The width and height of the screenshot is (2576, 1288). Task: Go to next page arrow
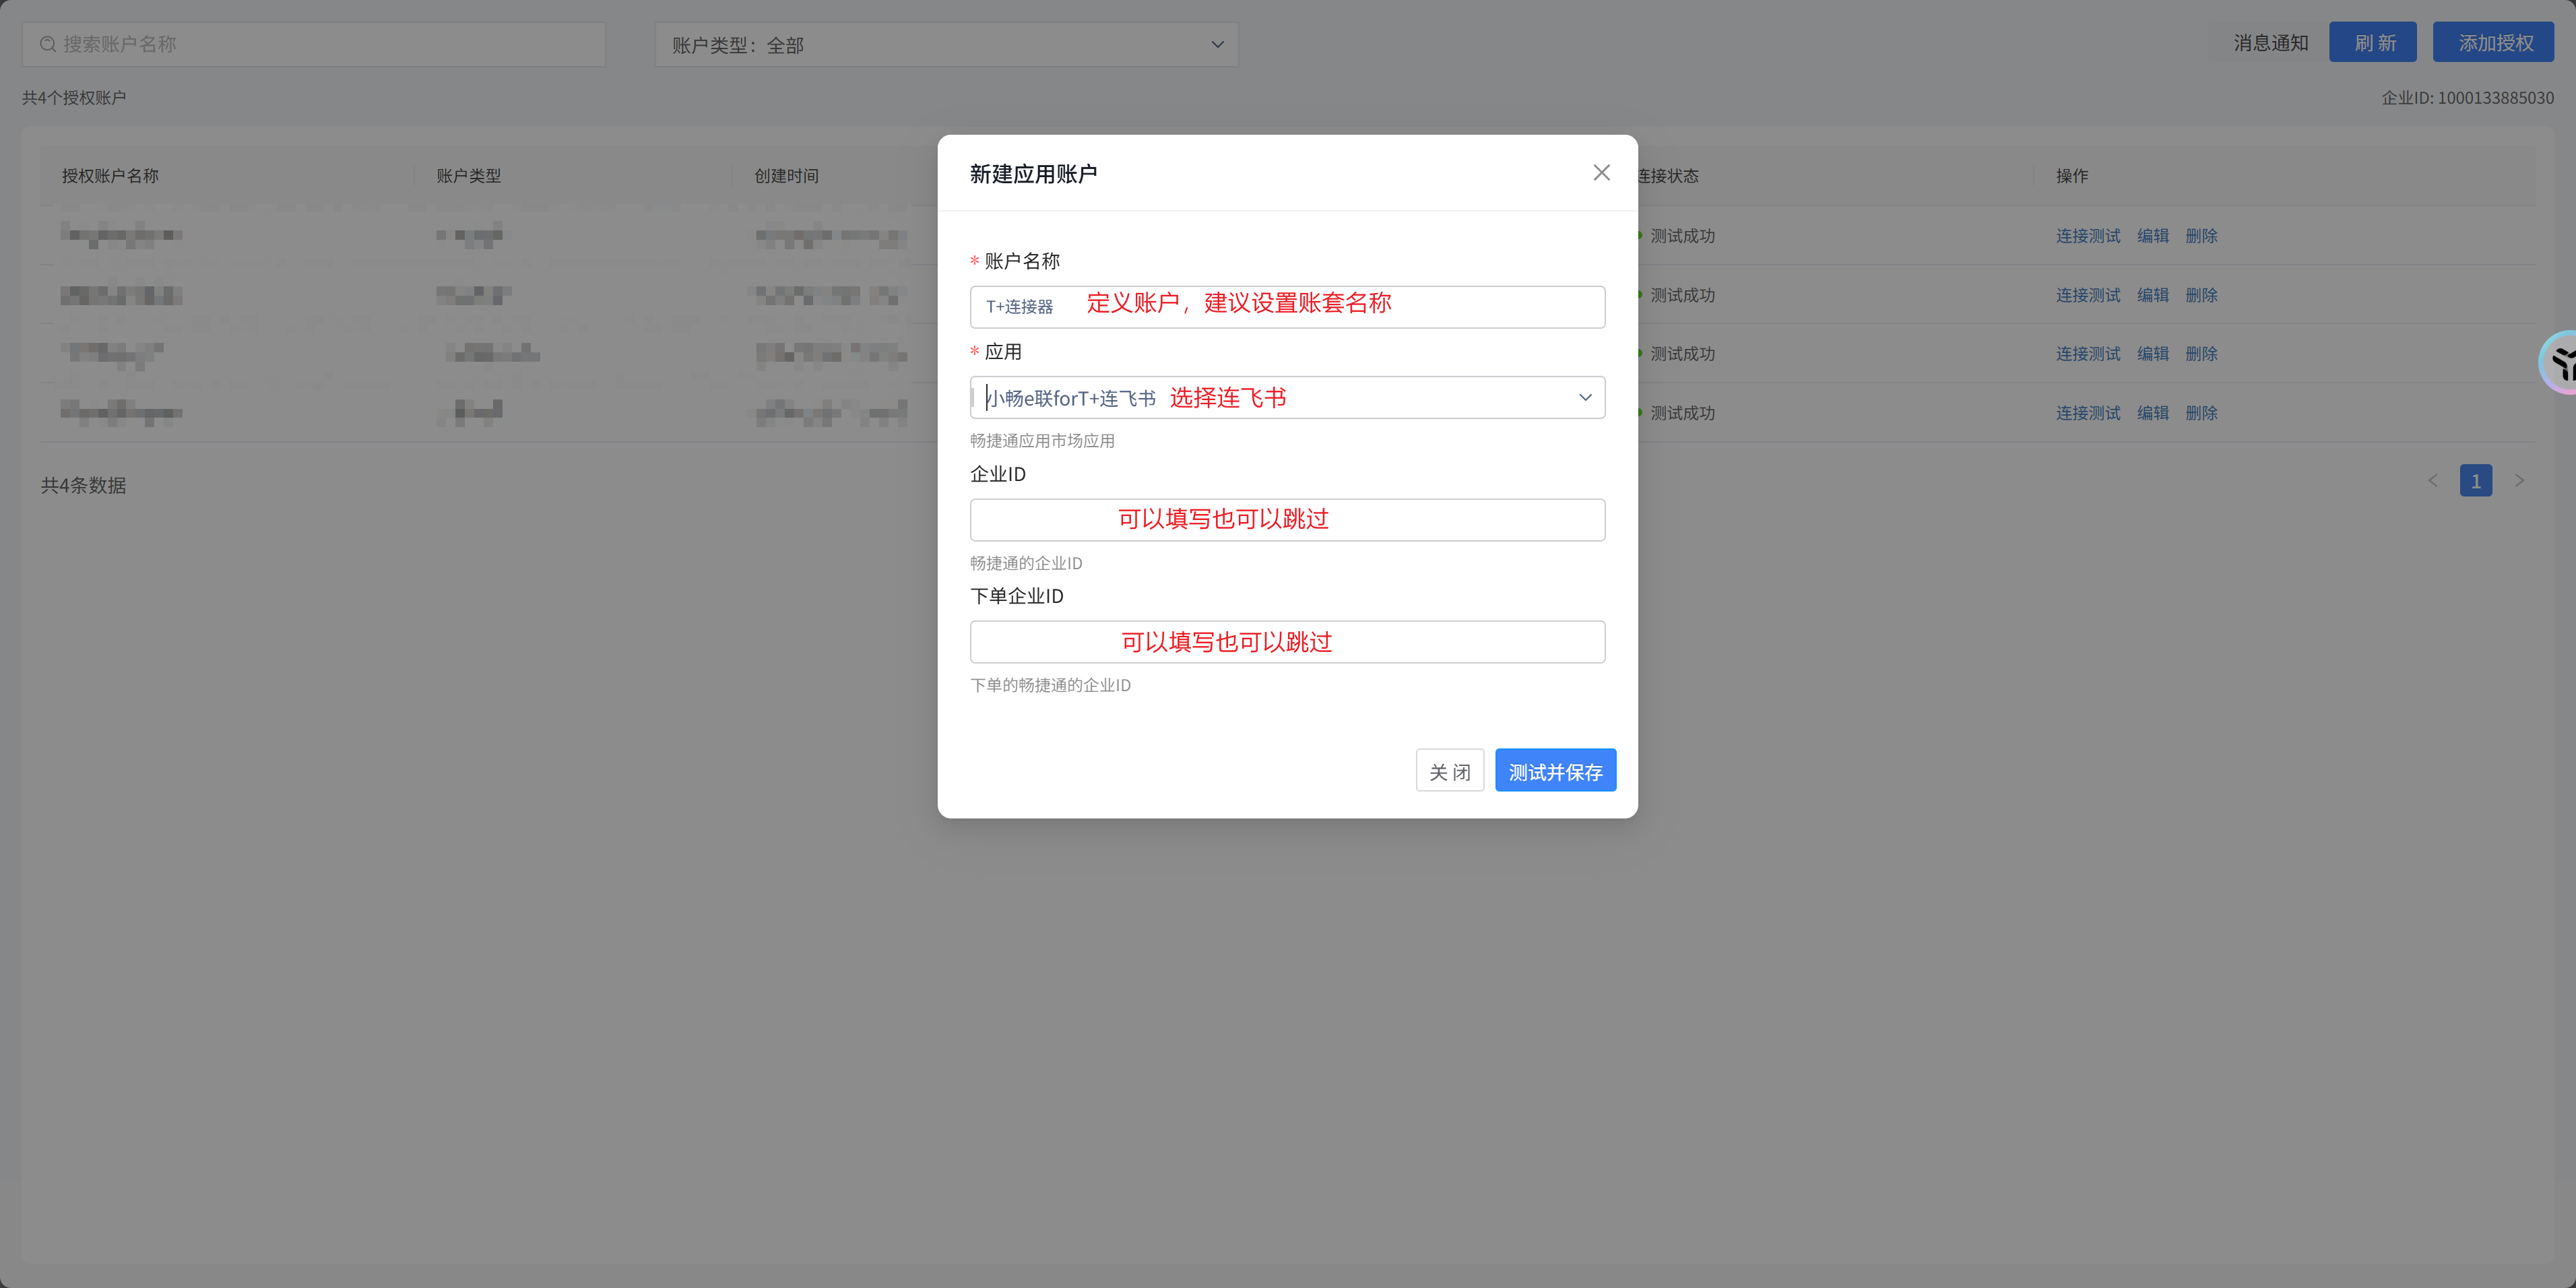tap(2519, 481)
